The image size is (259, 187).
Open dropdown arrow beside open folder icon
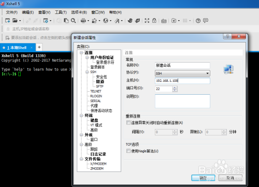[x=20, y=21]
